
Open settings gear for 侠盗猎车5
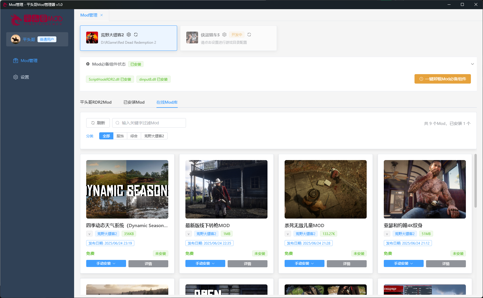(x=224, y=35)
